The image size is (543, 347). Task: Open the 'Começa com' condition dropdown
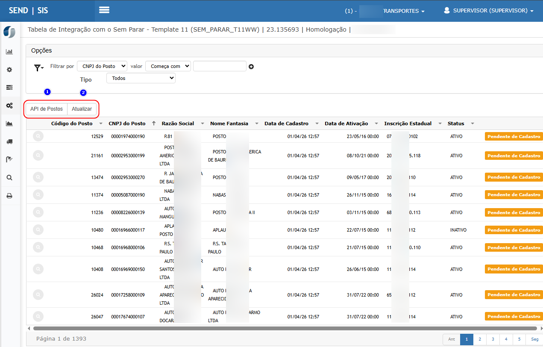pos(168,66)
